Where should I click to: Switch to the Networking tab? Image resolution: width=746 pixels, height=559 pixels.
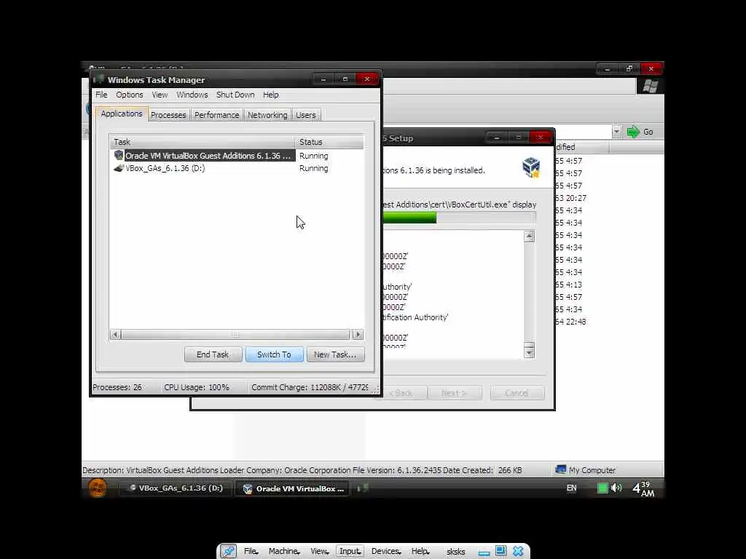coord(267,115)
